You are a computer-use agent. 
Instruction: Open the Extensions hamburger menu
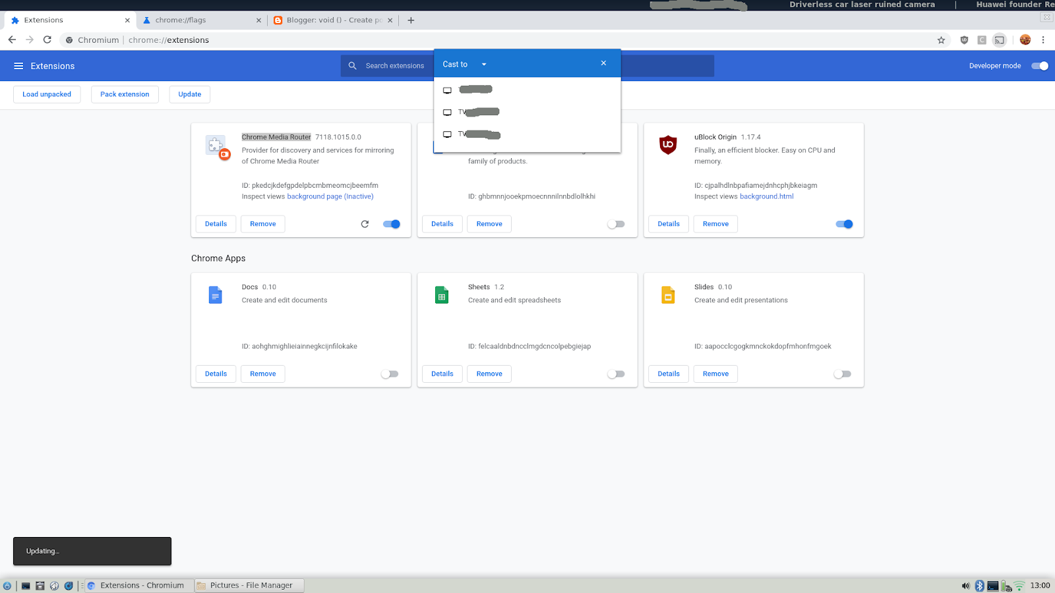pos(18,66)
